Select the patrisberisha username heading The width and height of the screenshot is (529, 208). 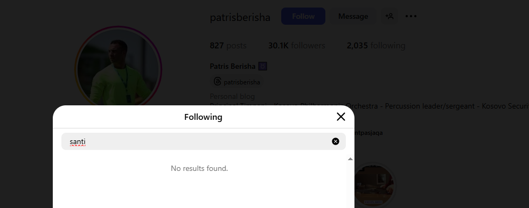pyautogui.click(x=240, y=17)
